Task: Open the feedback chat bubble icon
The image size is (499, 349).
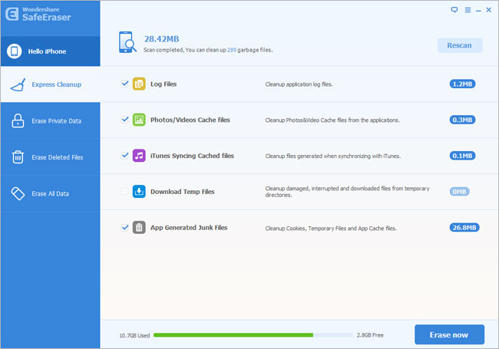Action: [x=454, y=10]
